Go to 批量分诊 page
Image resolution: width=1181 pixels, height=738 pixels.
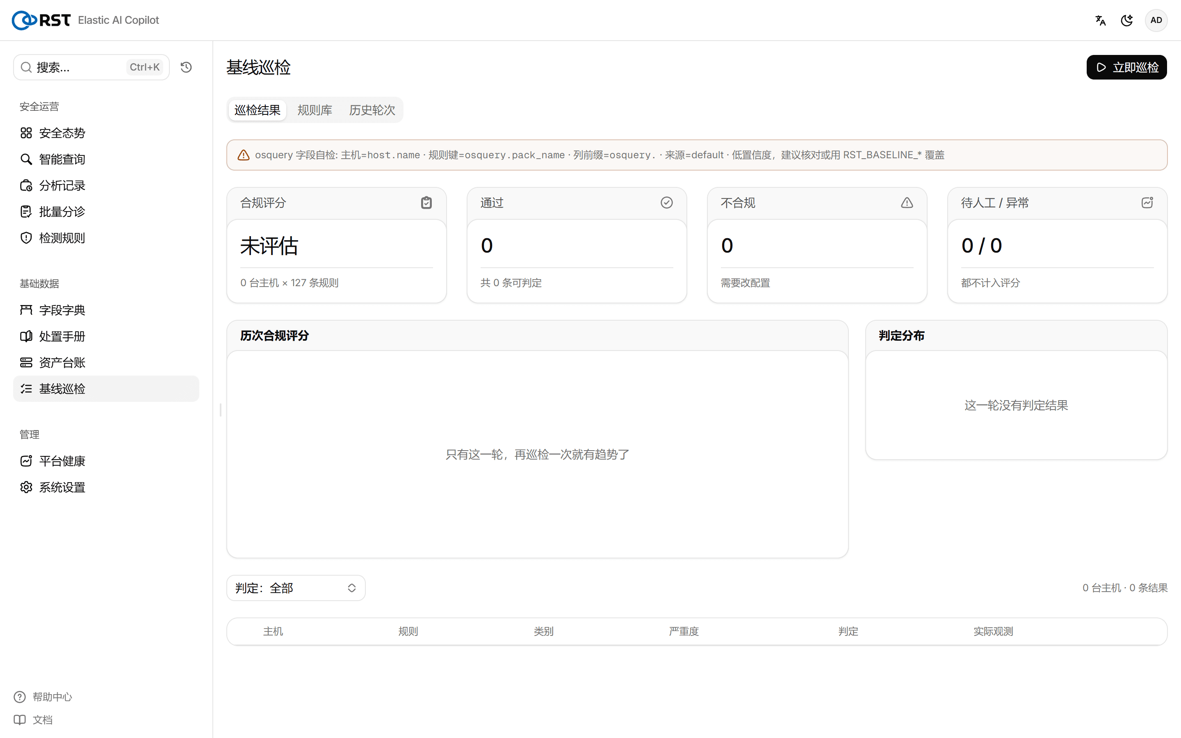[x=106, y=211]
